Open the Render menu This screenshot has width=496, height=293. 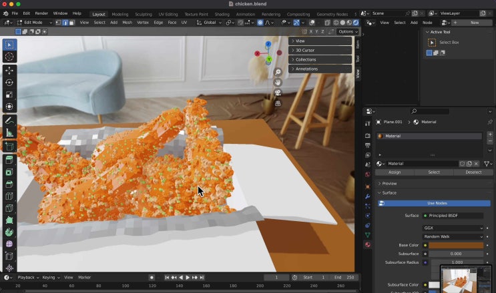coord(41,13)
